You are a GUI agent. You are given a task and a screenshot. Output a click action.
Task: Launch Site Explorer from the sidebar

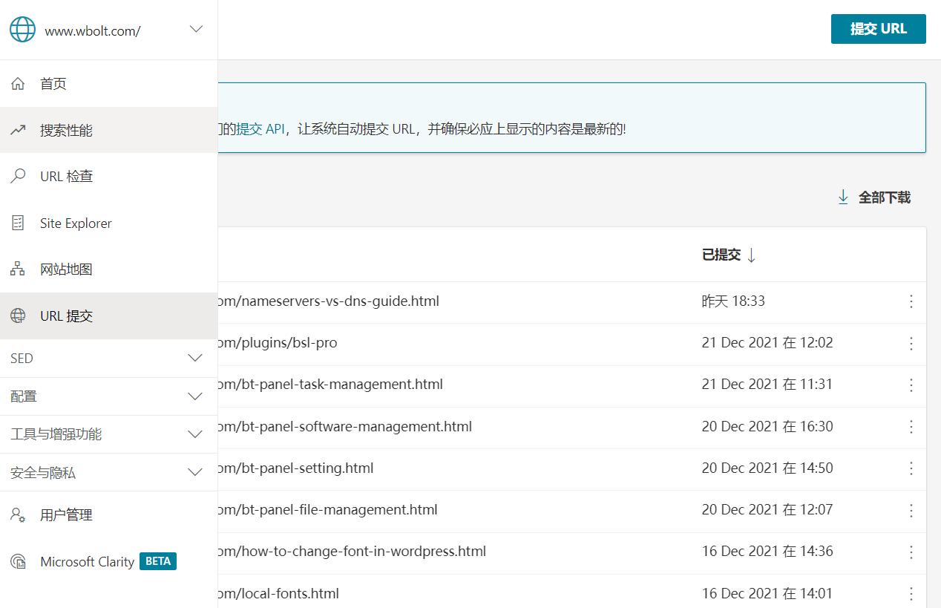(x=17, y=222)
